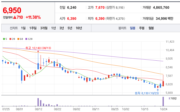Show the 3년 line chart

click(x=62, y=28)
